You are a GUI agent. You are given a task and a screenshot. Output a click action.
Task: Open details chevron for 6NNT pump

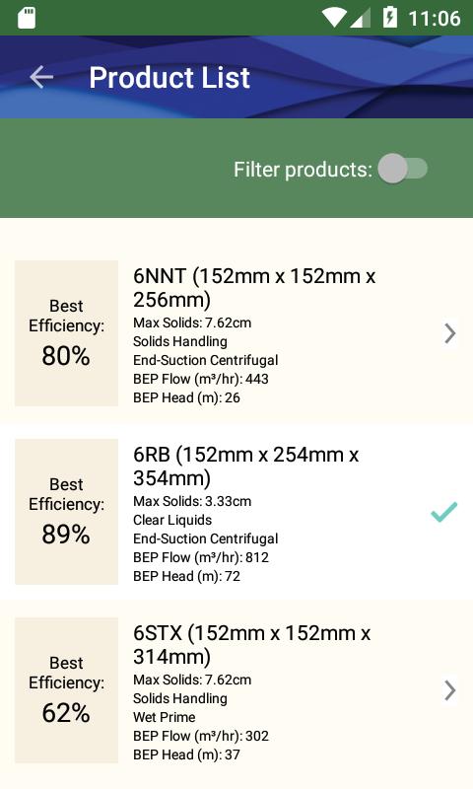[450, 333]
